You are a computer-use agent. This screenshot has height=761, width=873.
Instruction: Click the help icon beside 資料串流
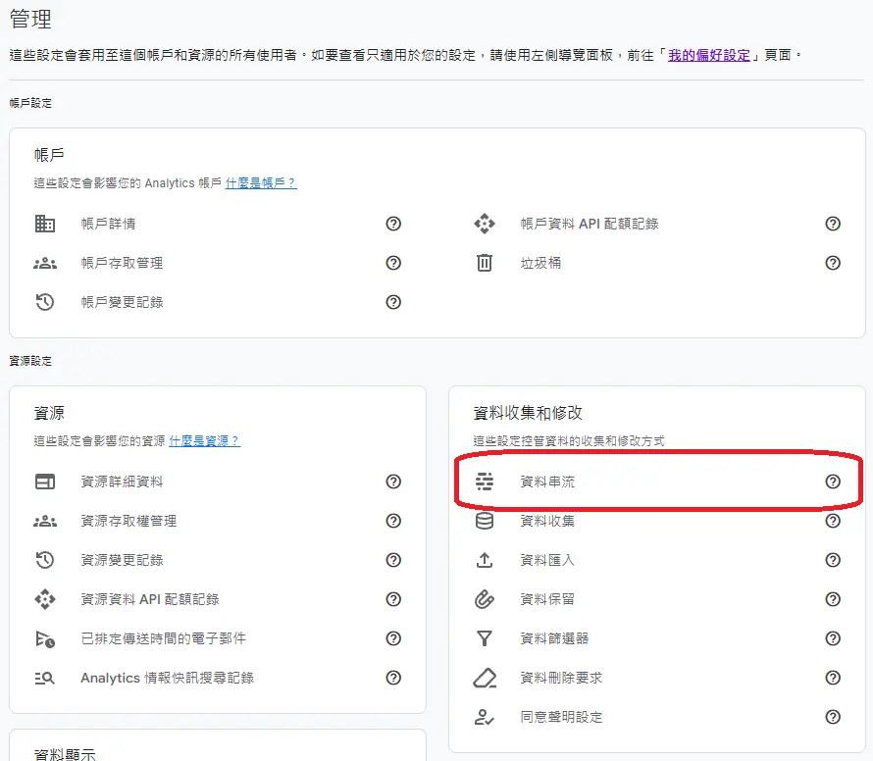[833, 482]
